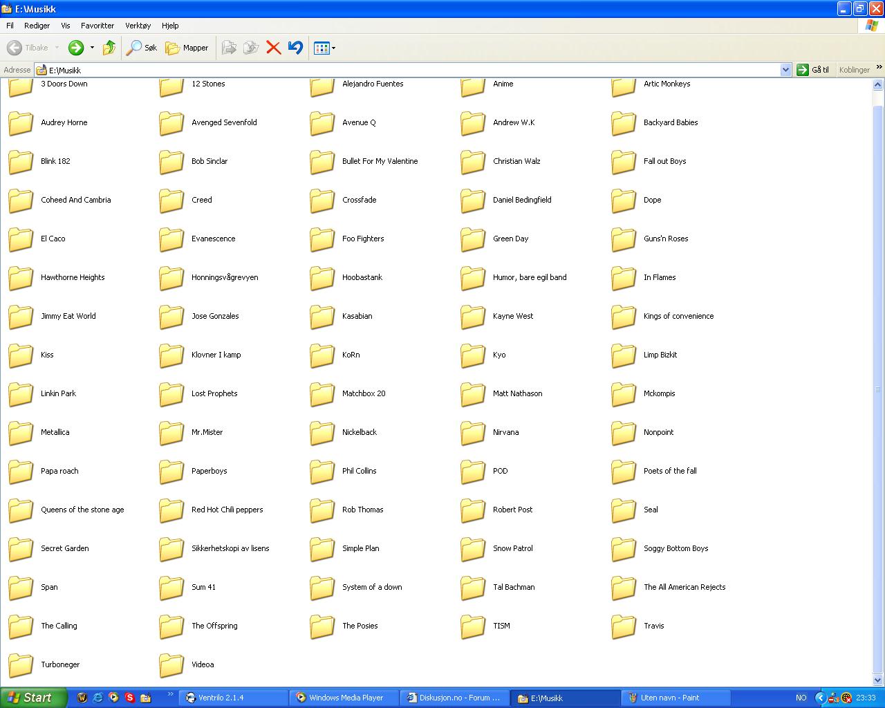Viewport: 885px width, 708px height.
Task: Expand the quick launch chevron
Action: pyautogui.click(x=170, y=693)
